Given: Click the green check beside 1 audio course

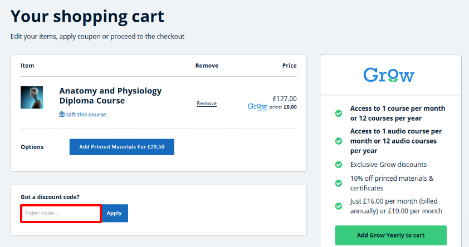Looking at the screenshot, I should tap(339, 141).
